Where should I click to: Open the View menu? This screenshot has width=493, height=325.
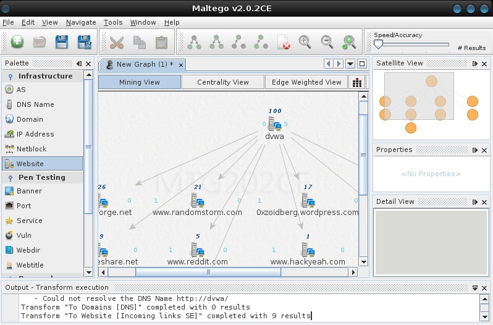point(49,22)
